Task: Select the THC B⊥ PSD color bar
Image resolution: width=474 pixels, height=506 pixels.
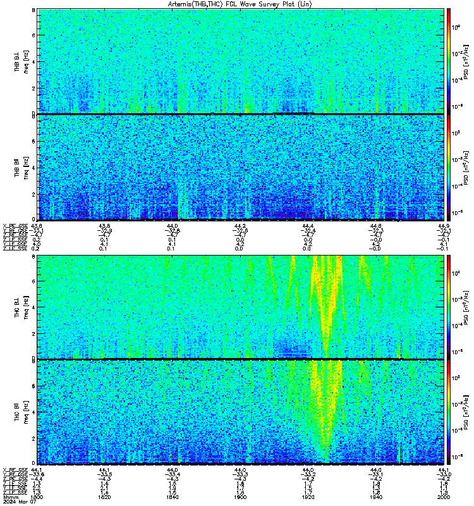Action: pos(449,307)
